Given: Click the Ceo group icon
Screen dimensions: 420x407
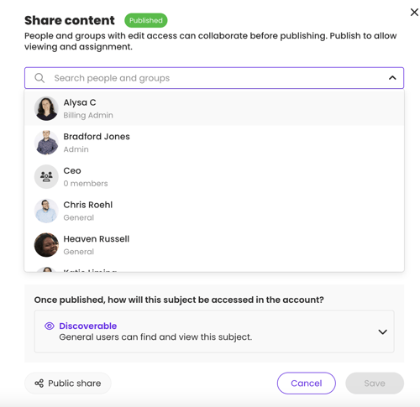Looking at the screenshot, I should click(x=46, y=177).
